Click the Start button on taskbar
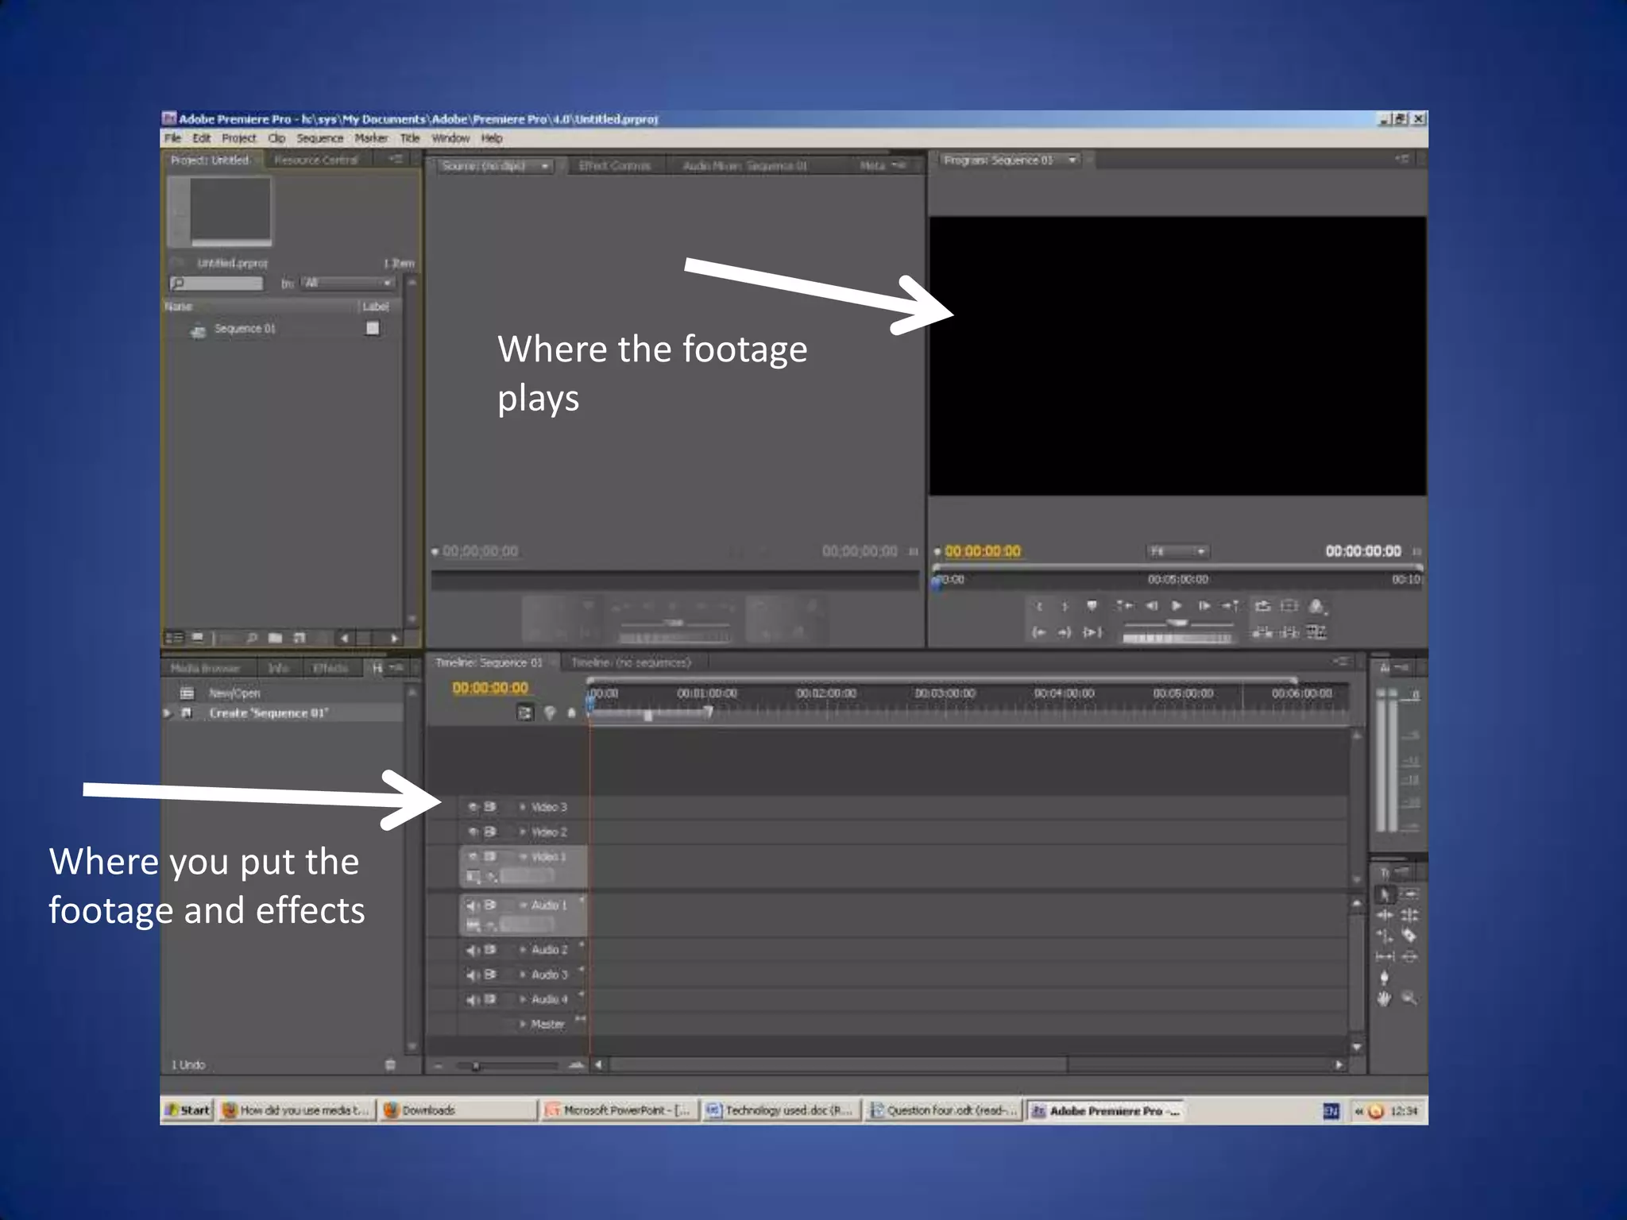The image size is (1627, 1220). [187, 1110]
